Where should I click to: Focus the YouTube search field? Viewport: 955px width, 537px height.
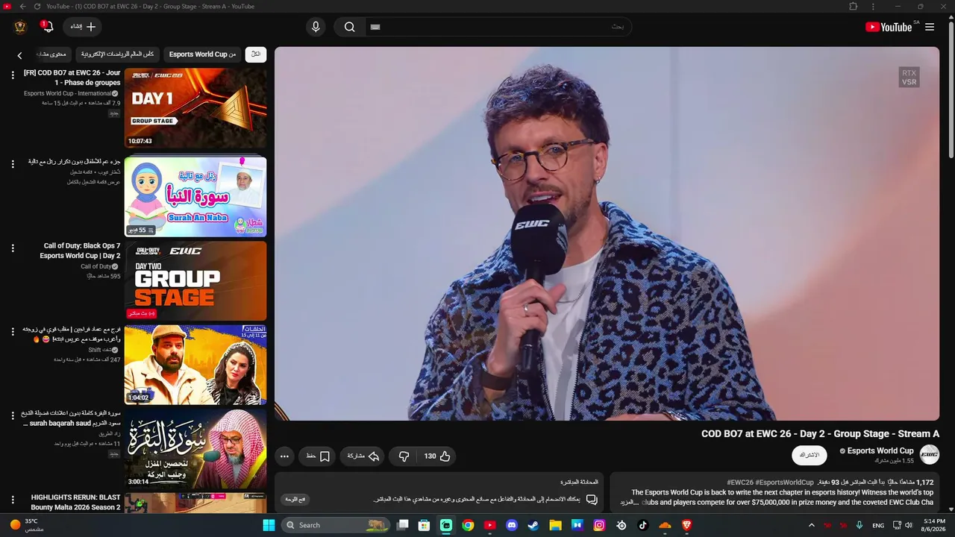(x=500, y=27)
